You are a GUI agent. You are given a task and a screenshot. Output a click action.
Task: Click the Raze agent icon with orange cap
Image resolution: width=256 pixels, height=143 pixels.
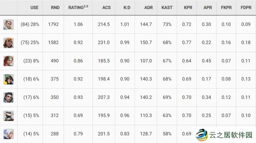tap(9, 43)
